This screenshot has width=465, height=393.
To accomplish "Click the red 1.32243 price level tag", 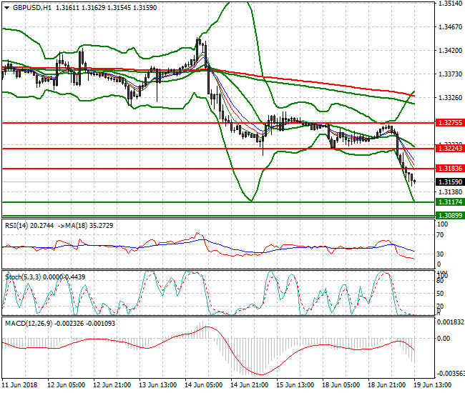I will point(449,148).
